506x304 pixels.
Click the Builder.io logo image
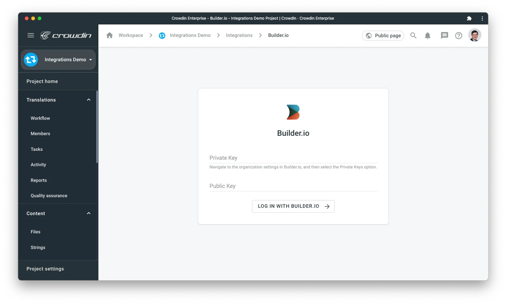pos(293,112)
